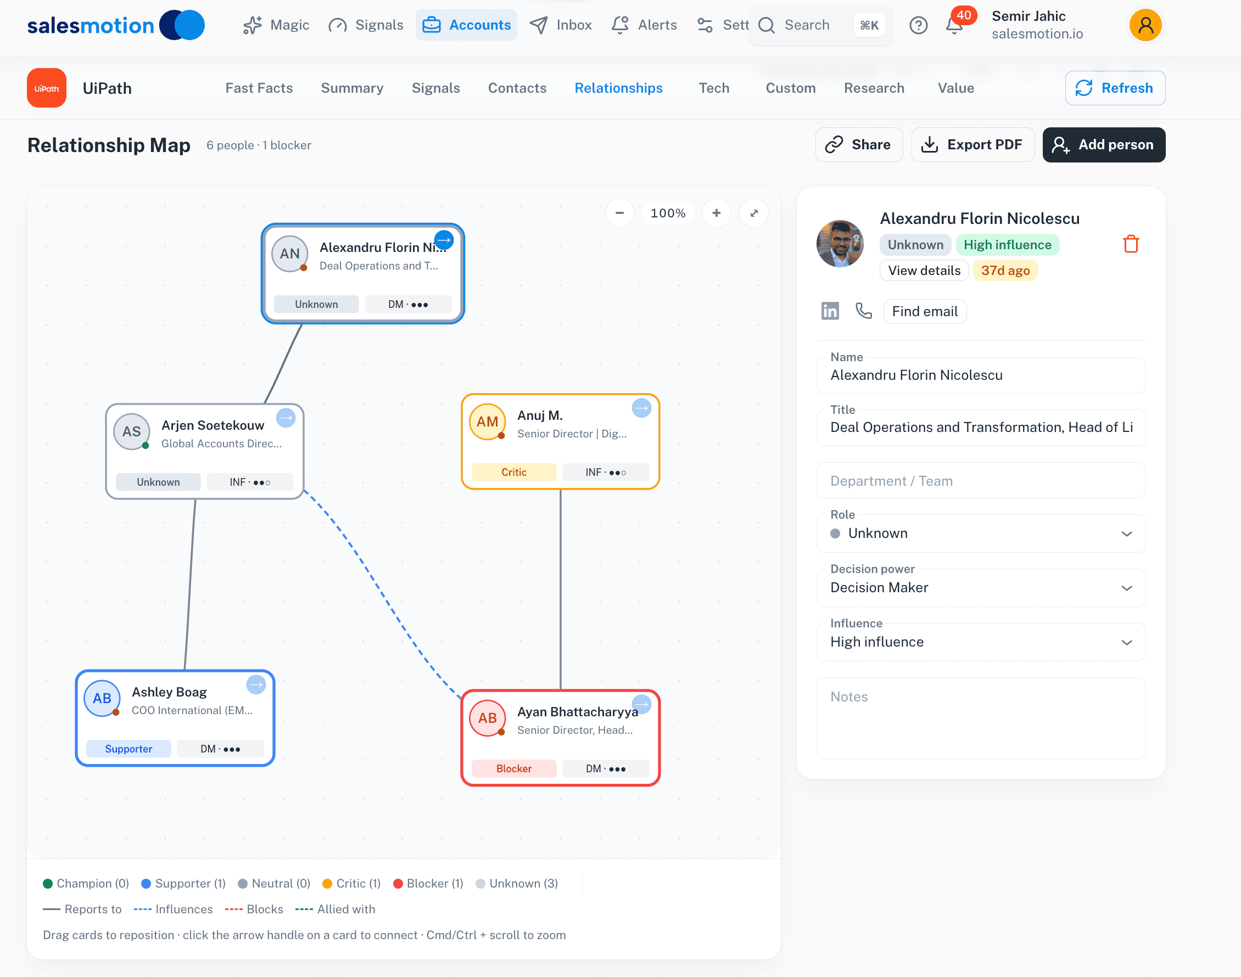Viewport: 1241px width, 977px height.
Task: Click the phone icon in details panel
Action: [x=863, y=311]
